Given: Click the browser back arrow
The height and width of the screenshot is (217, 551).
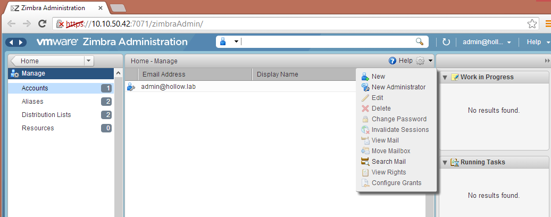Looking at the screenshot, I should (x=12, y=23).
